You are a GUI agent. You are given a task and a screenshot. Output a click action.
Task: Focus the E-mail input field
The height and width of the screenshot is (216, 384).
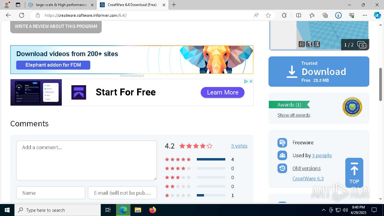(122, 193)
